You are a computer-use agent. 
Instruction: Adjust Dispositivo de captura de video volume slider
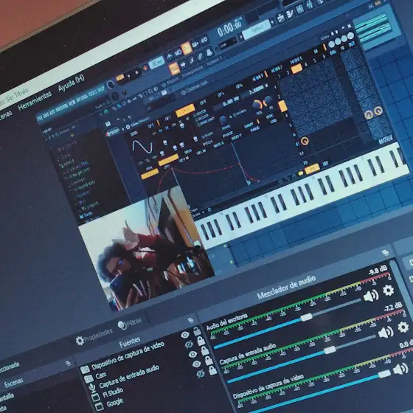click(x=384, y=374)
